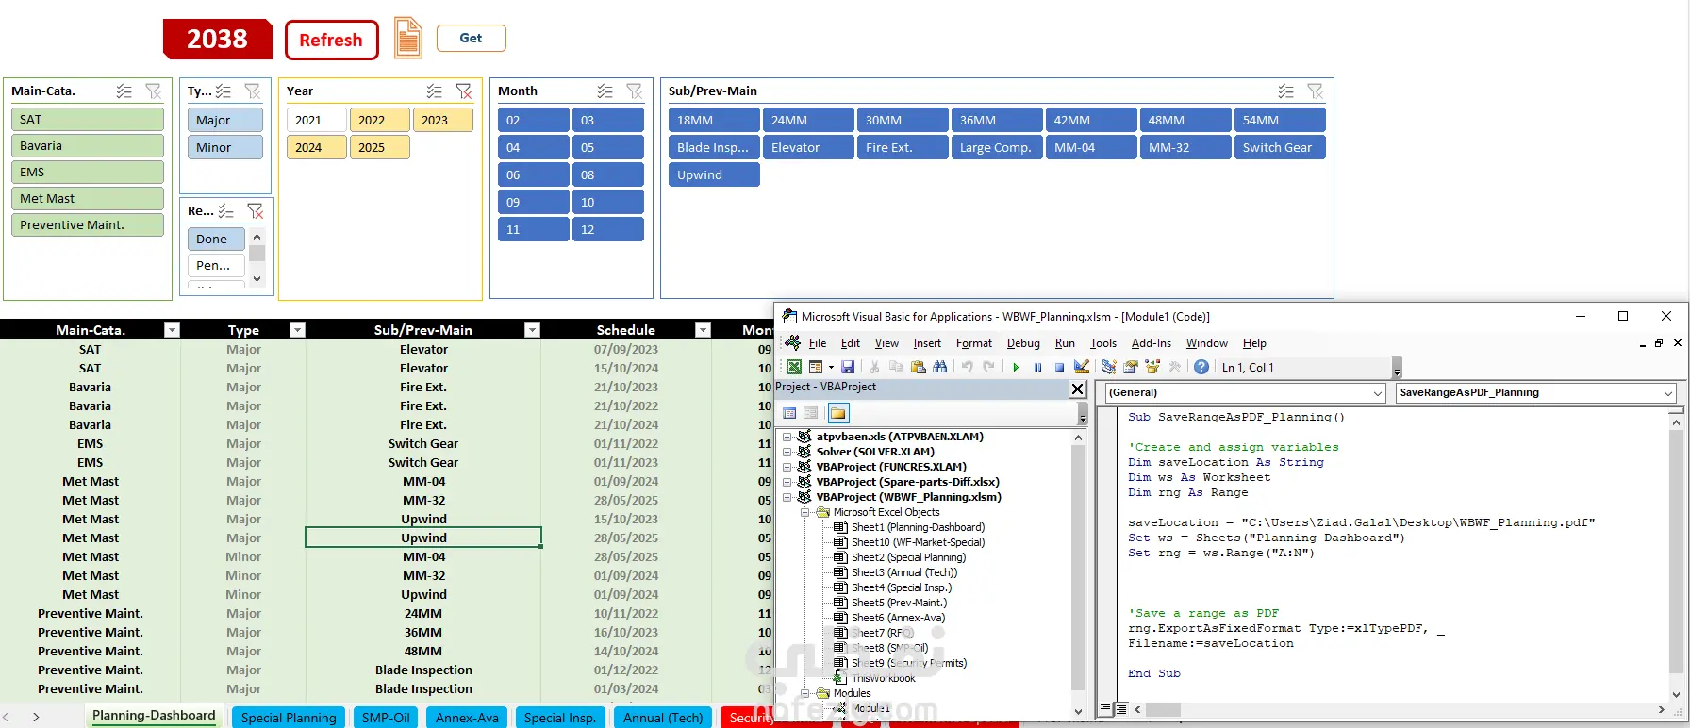Open the Object Browser icon
This screenshot has height=728, width=1690.
coord(1152,368)
